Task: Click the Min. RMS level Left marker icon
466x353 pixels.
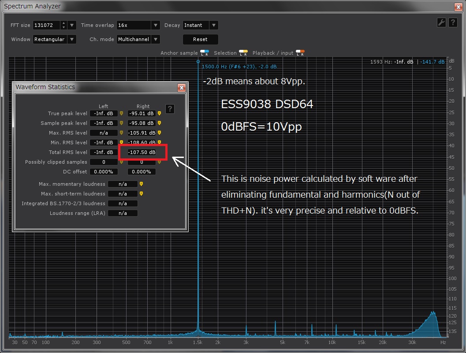Action: pyautogui.click(x=121, y=142)
